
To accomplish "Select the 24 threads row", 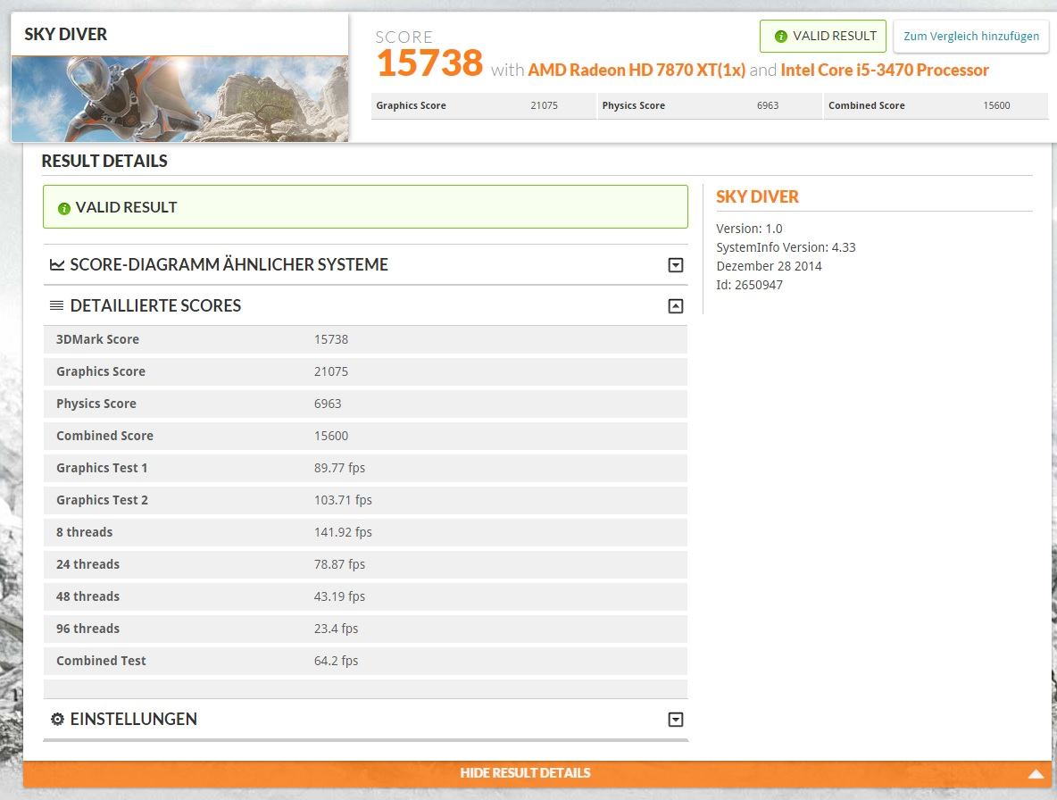I will (x=365, y=565).
